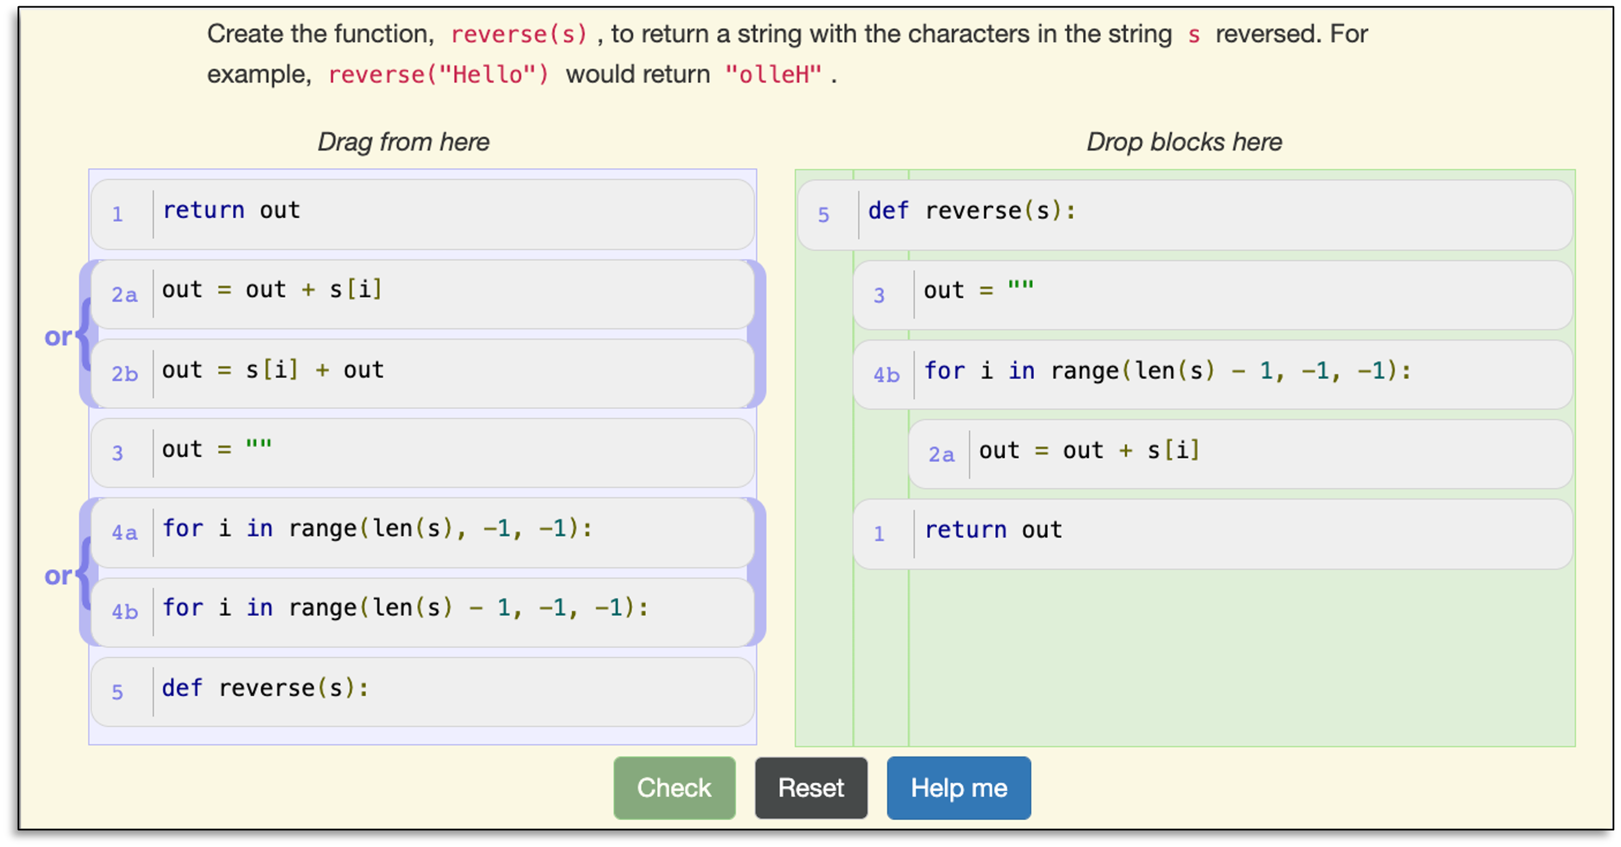This screenshot has width=1621, height=847.
Task: Click placed block 'def reverse(s):' in drop area
Action: point(1185,214)
